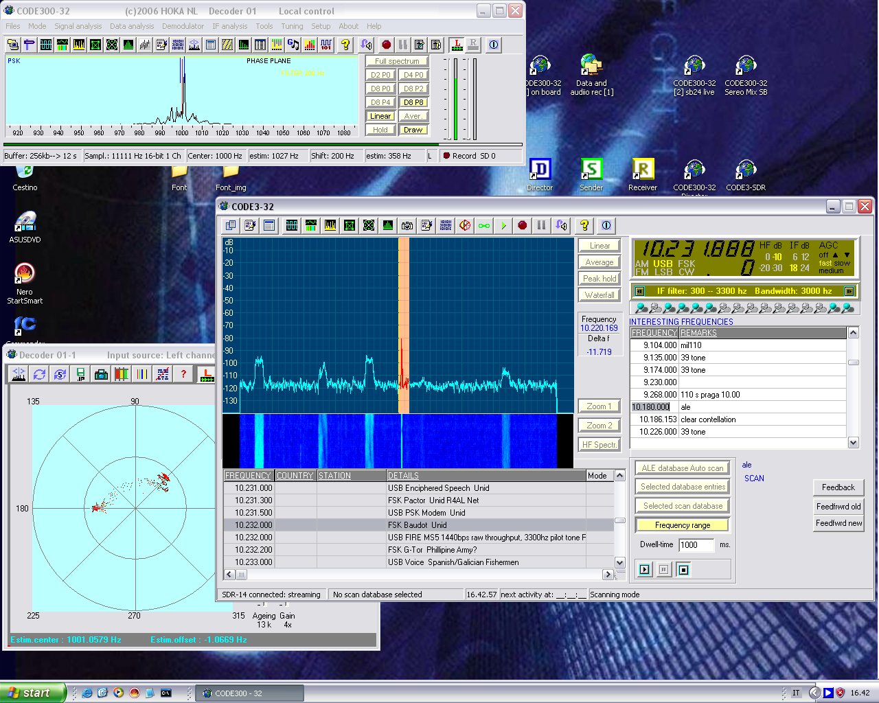The width and height of the screenshot is (879, 703).
Task: Click the right scroll arrow under the frequency database table
Action: tap(608, 574)
